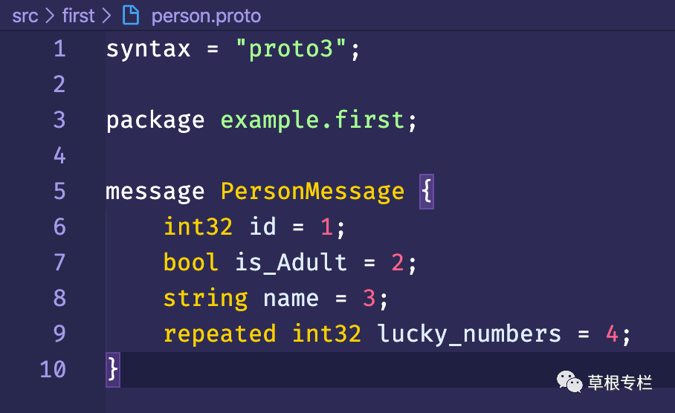Place cursor on the highlighted opening brace

[427, 192]
